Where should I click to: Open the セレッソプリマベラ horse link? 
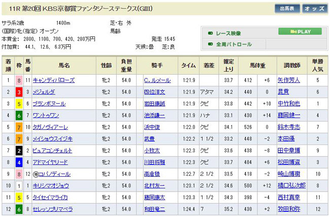pyautogui.click(x=53, y=209)
